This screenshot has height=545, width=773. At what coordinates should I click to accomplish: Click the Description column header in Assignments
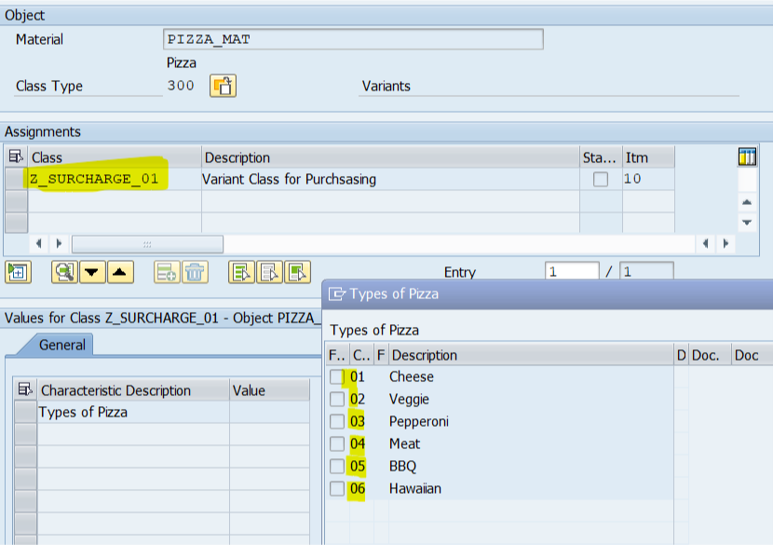(x=389, y=157)
